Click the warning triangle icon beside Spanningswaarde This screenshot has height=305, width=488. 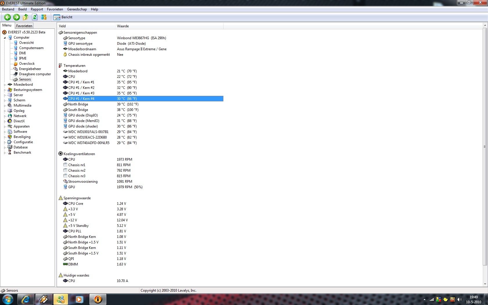(60, 198)
